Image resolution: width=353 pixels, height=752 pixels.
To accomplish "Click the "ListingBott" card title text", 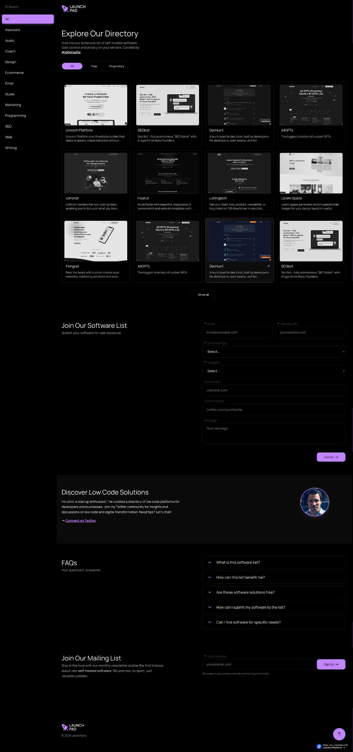I will pyautogui.click(x=218, y=198).
